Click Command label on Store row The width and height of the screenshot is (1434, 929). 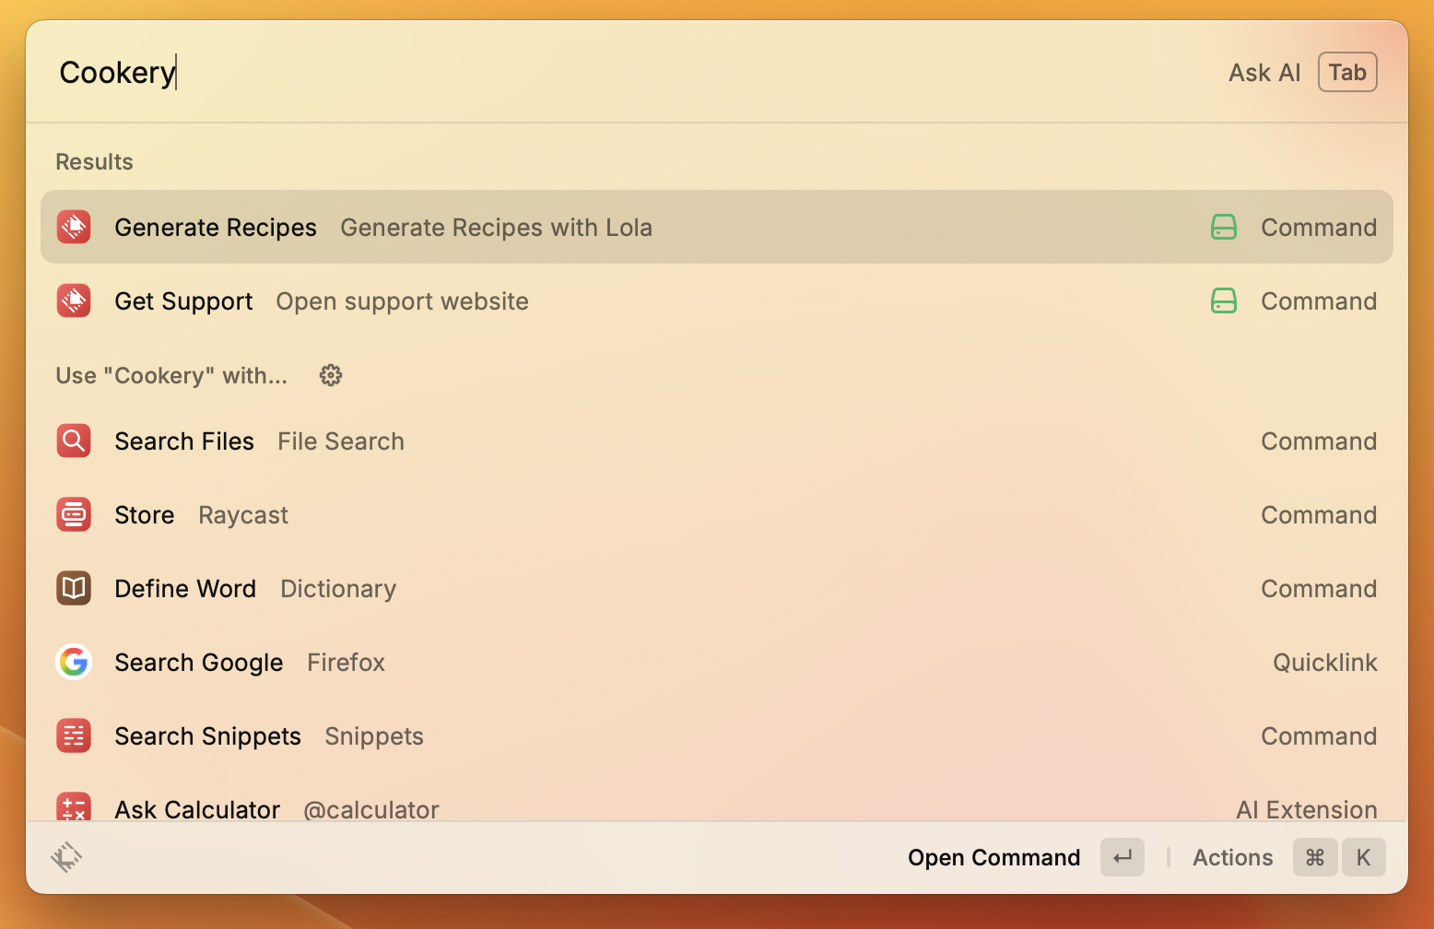pyautogui.click(x=1319, y=514)
